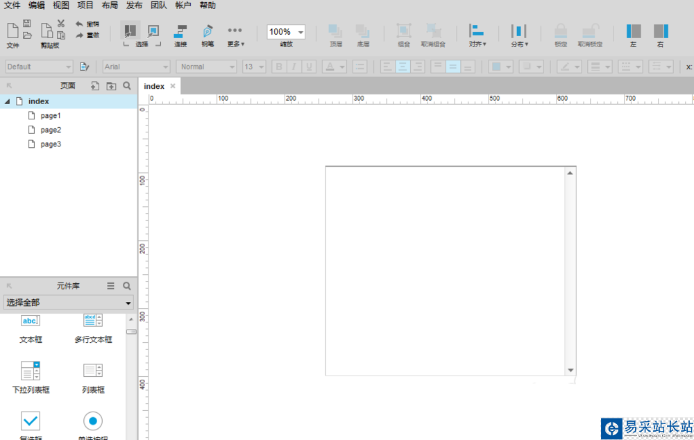This screenshot has width=694, height=440.
Task: Open the line color picker
Action: coord(569,67)
